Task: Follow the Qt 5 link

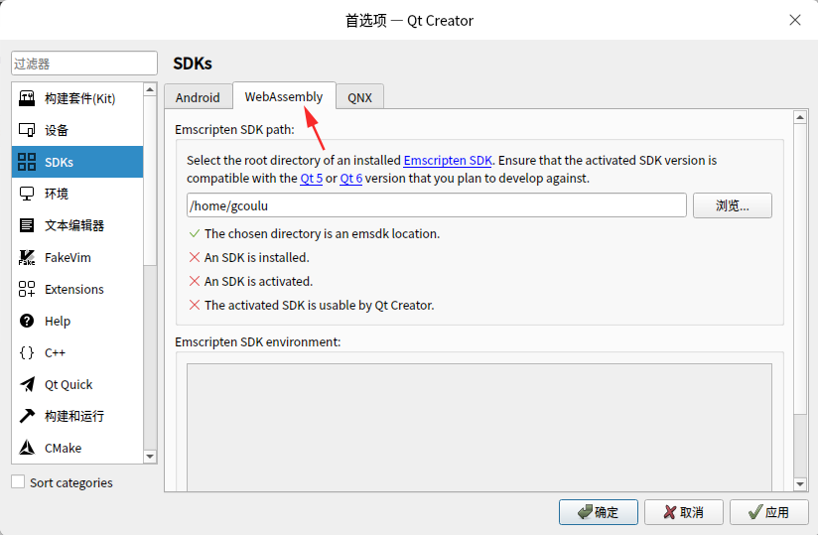Action: tap(311, 179)
